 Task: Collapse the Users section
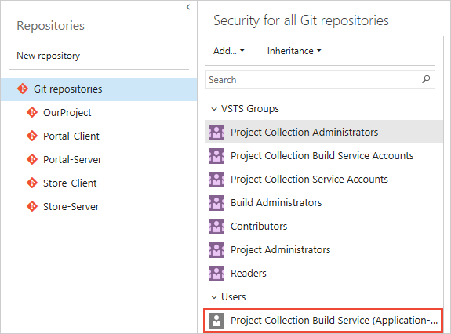pos(214,297)
